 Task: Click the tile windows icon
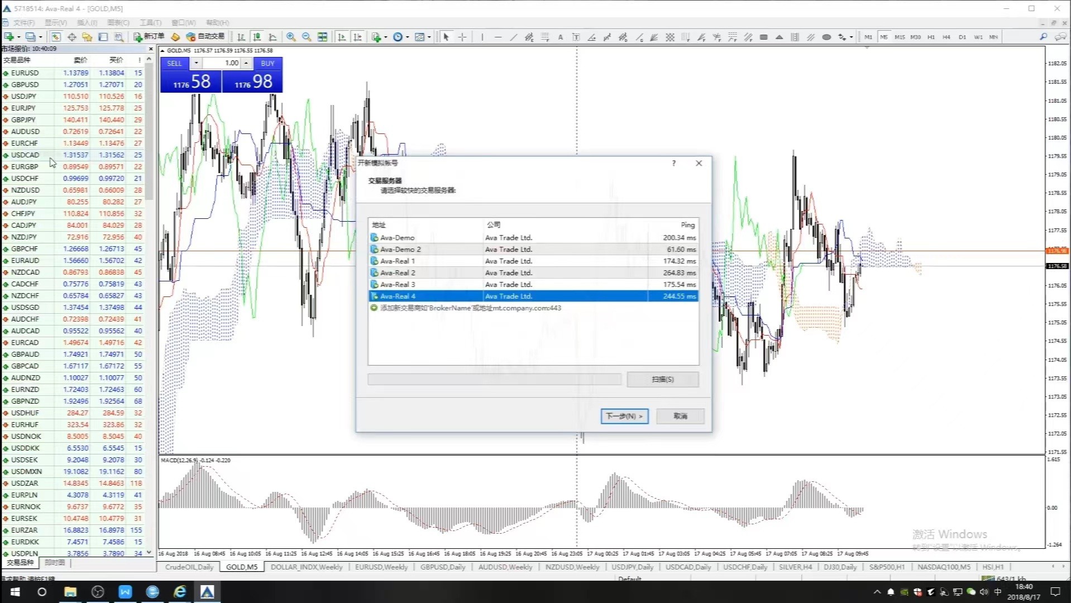click(323, 37)
